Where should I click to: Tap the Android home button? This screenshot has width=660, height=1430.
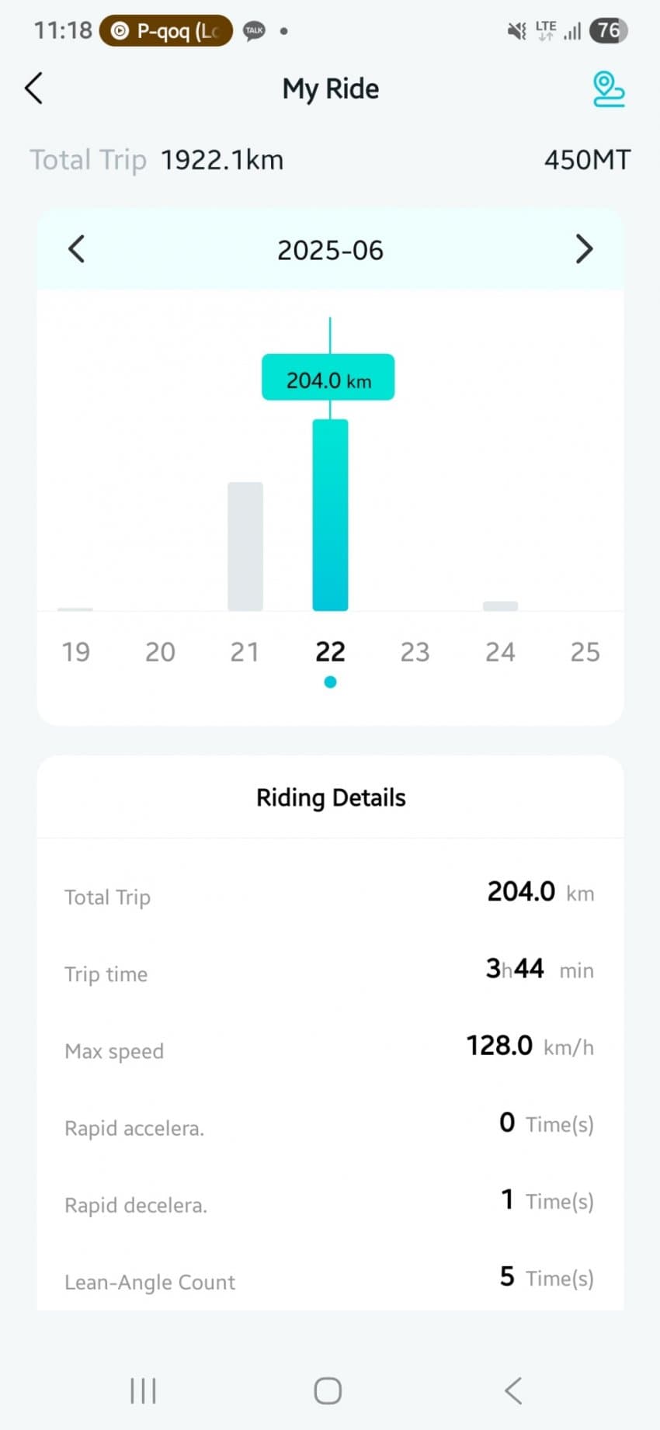point(328,1390)
